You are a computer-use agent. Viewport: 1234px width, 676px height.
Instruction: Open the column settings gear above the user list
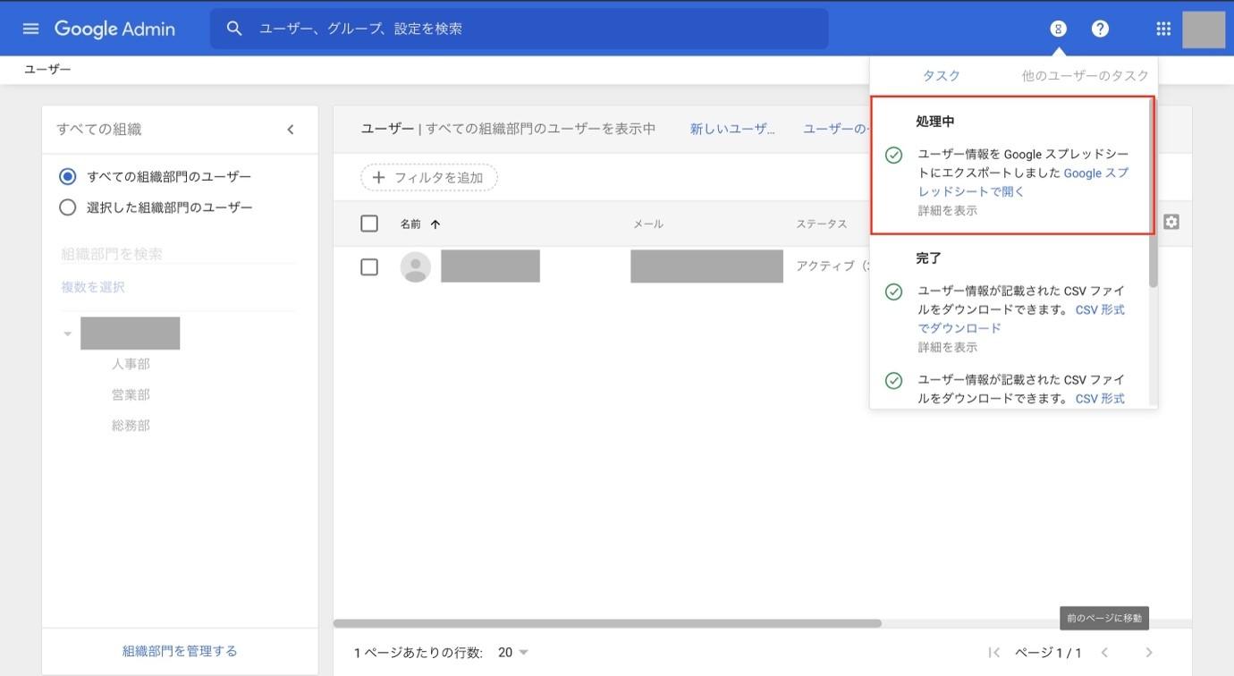pyautogui.click(x=1171, y=221)
